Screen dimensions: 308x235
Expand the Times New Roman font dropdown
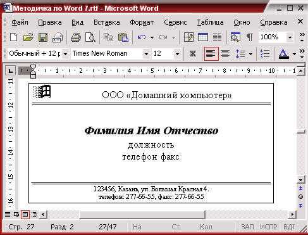click(146, 54)
